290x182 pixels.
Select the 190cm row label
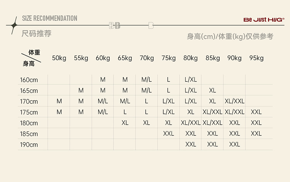tap(29, 145)
